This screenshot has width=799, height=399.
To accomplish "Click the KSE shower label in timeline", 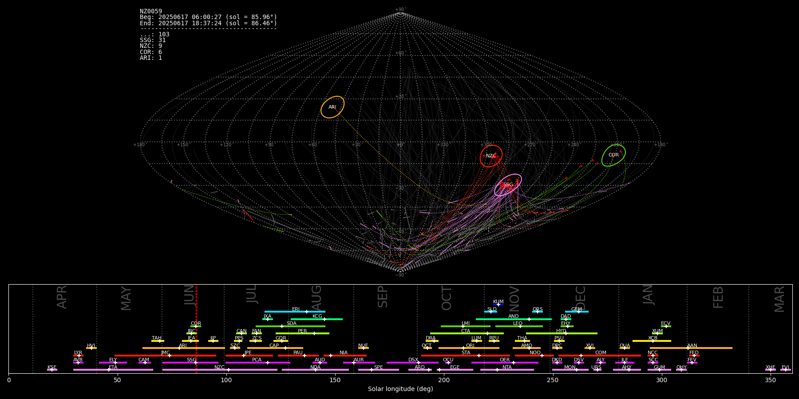I will tap(52, 368).
